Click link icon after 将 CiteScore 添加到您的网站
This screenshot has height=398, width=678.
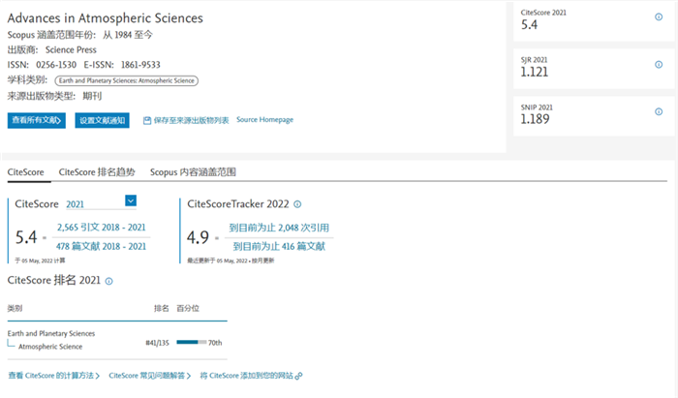299,376
